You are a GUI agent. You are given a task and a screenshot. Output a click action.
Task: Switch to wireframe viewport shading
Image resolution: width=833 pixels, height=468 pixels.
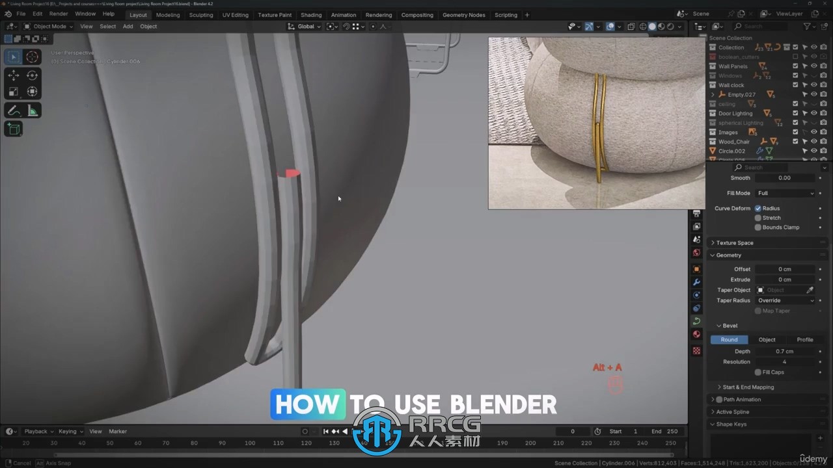pos(643,27)
